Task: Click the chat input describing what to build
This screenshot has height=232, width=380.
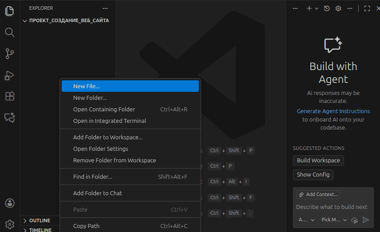Action: (x=332, y=207)
